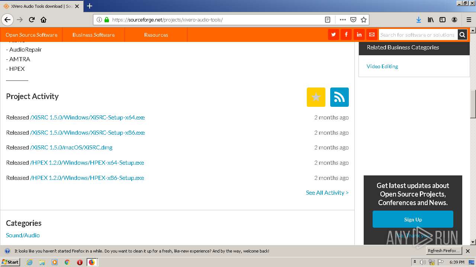Show site information icon in address bar

[x=99, y=20]
